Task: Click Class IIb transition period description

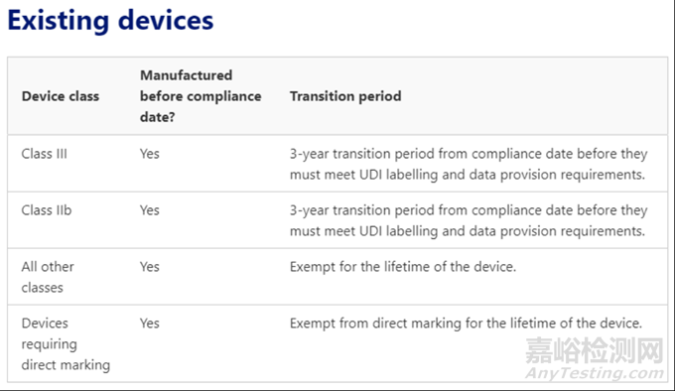Action: pos(469,220)
